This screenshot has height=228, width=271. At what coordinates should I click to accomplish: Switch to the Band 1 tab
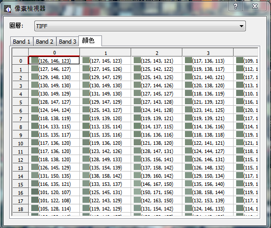point(22,42)
